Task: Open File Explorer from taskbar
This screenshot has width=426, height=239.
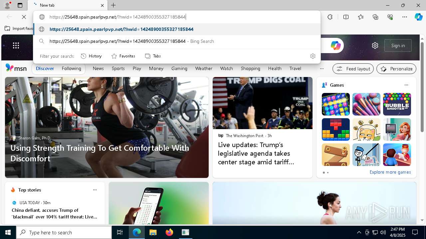Action: [x=153, y=232]
